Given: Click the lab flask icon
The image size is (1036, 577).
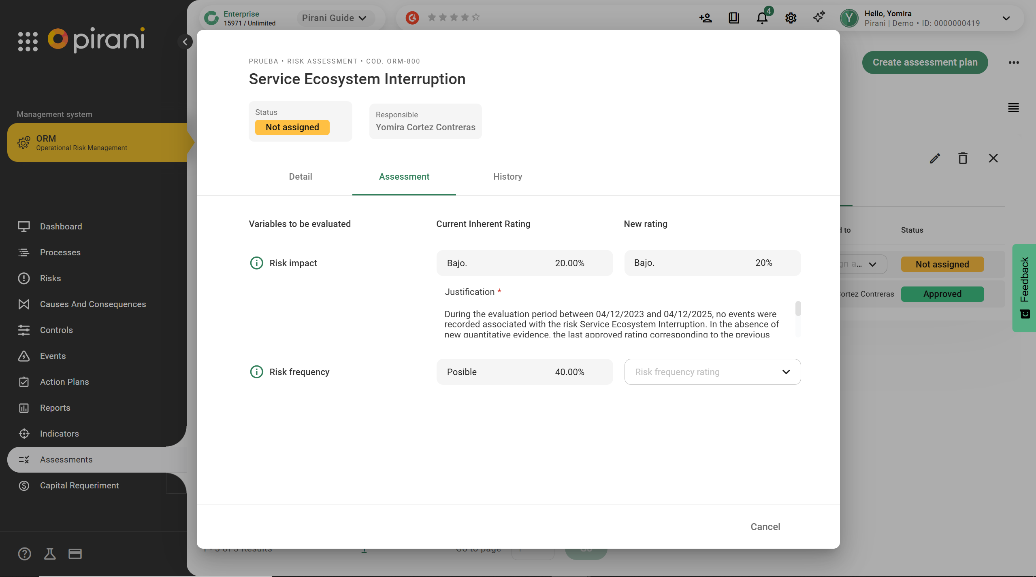Looking at the screenshot, I should coord(50,554).
